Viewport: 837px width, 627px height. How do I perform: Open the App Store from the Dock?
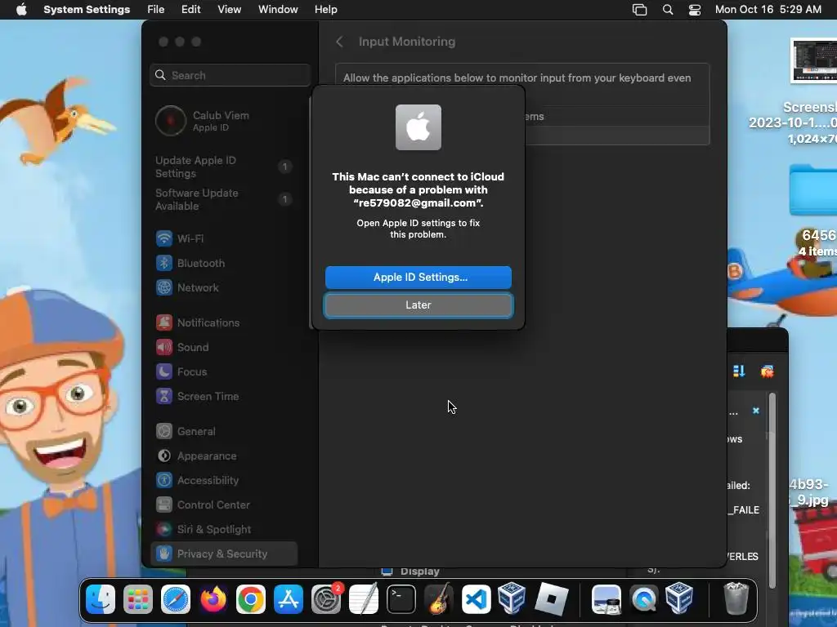pos(289,599)
